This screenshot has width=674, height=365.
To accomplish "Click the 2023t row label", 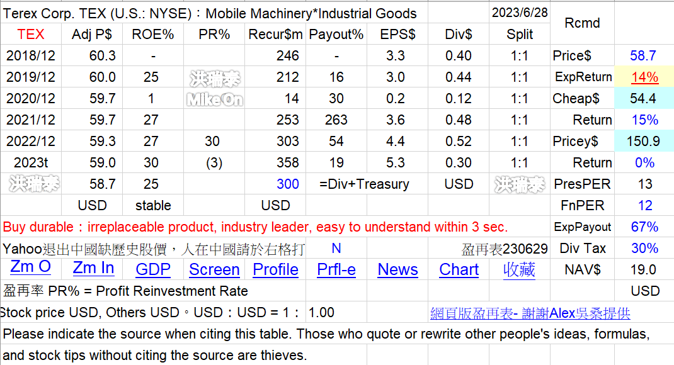I will pos(31,163).
